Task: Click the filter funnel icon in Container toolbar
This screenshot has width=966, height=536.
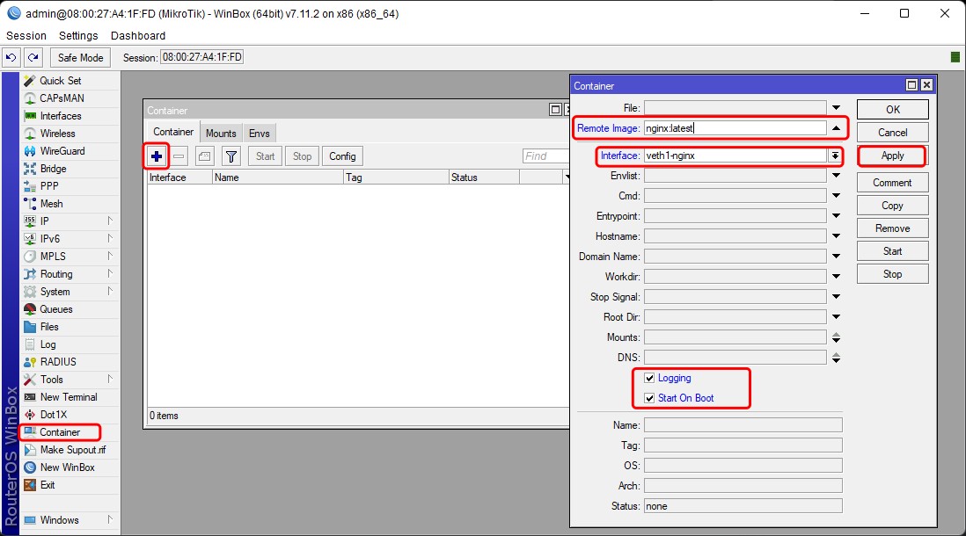Action: point(231,156)
